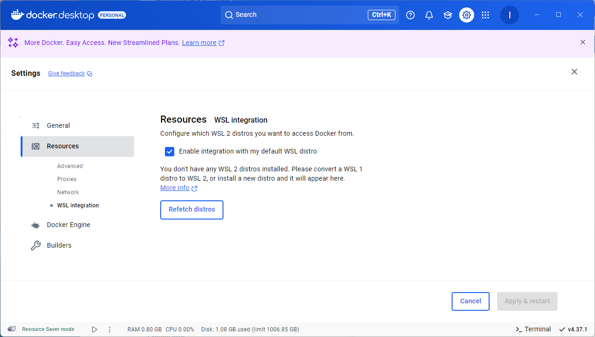Click the version checkmark icon

pos(562,330)
